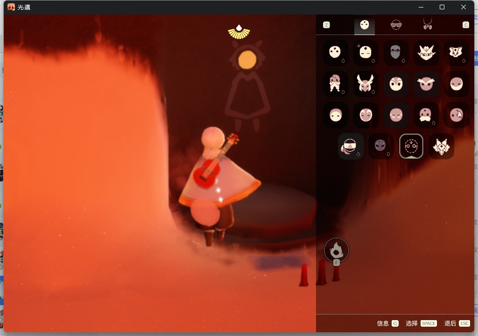Click the C next-category key hint
This screenshot has height=336, width=478.
pyautogui.click(x=465, y=25)
